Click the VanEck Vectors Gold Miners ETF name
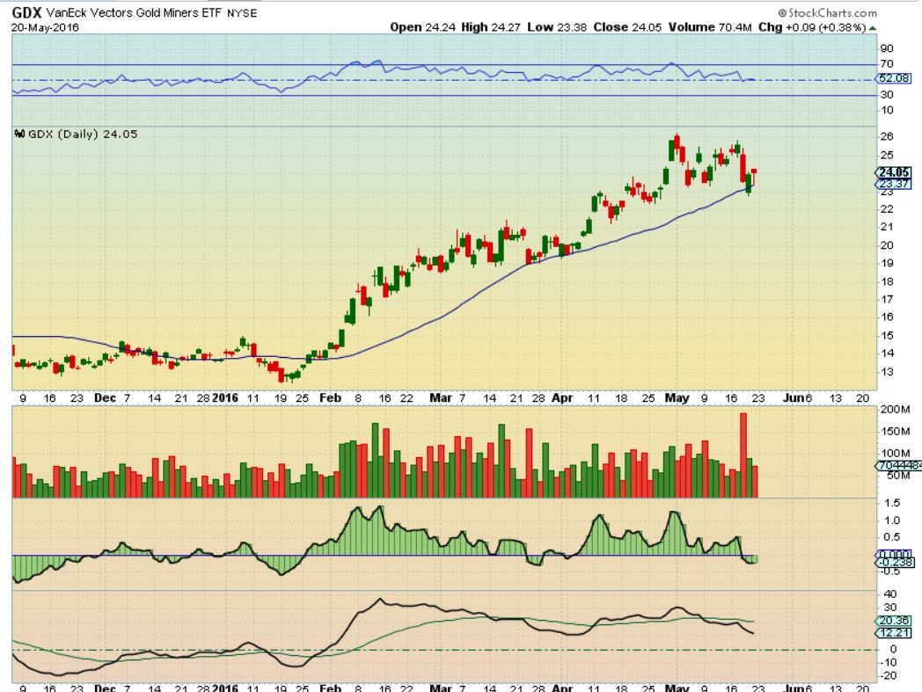 tap(134, 12)
